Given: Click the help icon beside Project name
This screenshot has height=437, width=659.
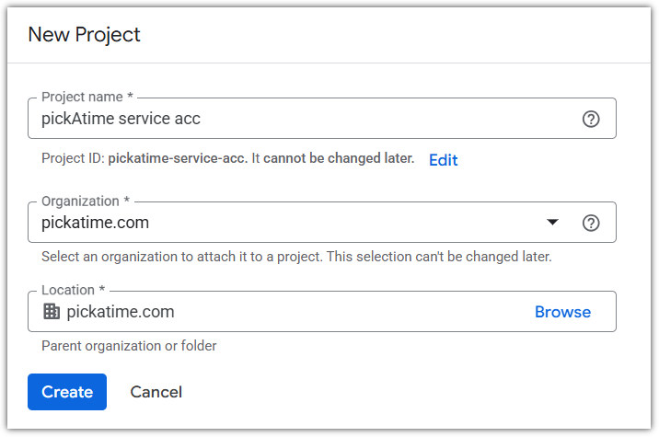Looking at the screenshot, I should click(x=591, y=119).
